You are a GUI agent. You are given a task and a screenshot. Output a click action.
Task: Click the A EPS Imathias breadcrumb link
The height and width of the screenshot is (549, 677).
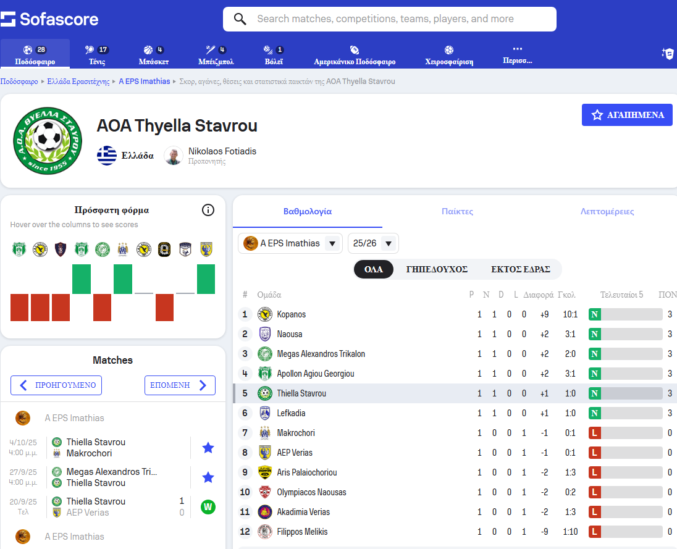(x=144, y=82)
